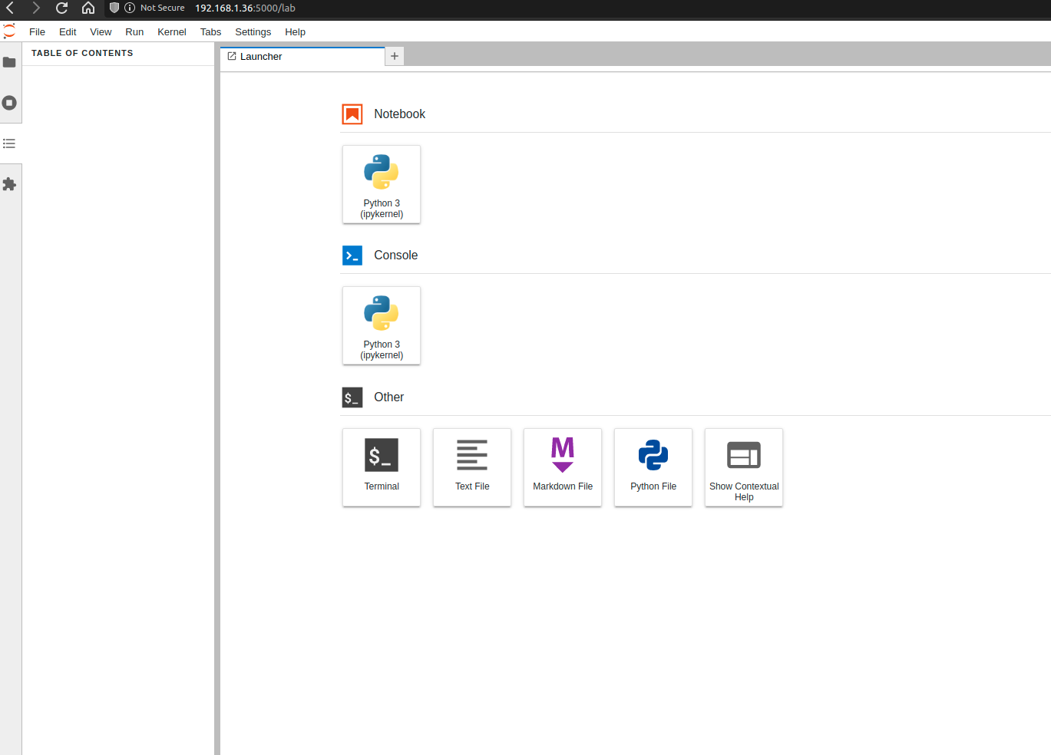Open the Extension Manager puzzle icon
This screenshot has height=755, width=1051.
click(x=9, y=184)
